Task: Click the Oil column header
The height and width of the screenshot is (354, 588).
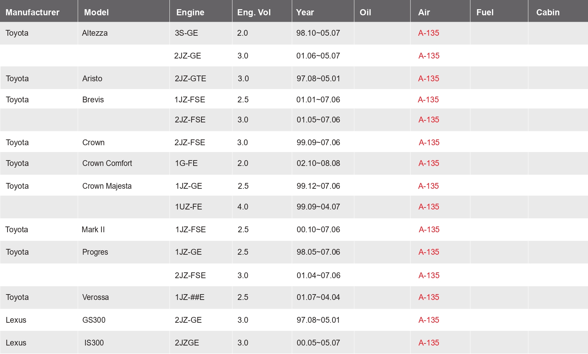Action: (365, 13)
